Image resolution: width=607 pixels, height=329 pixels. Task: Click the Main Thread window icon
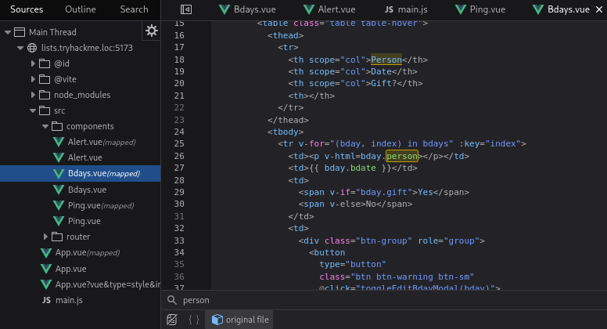tap(20, 32)
